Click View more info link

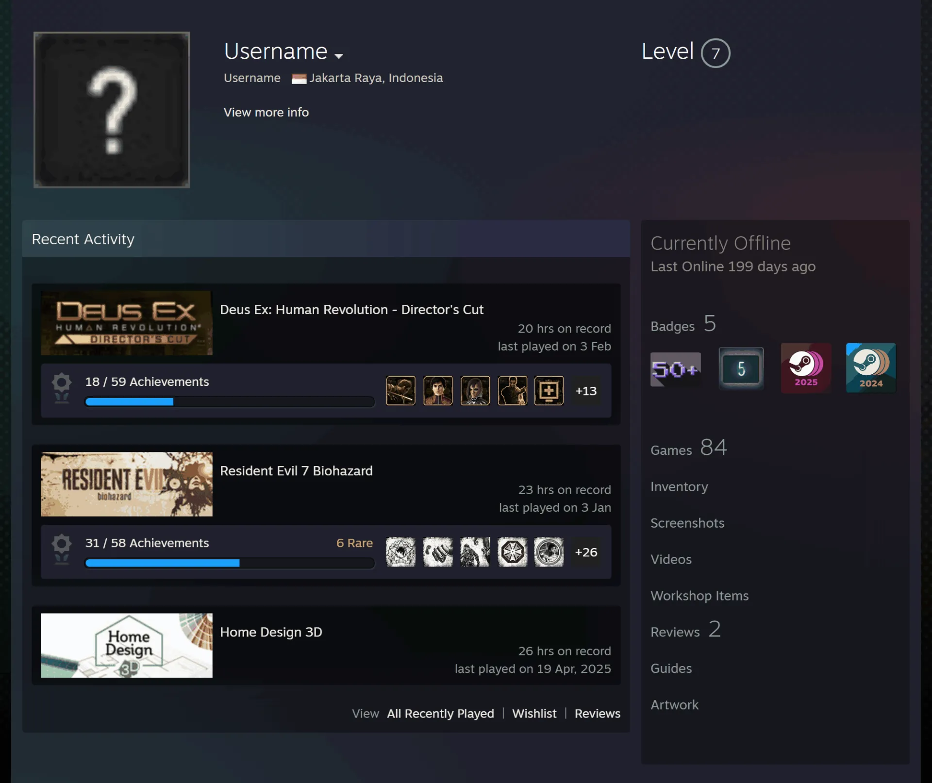click(x=266, y=112)
